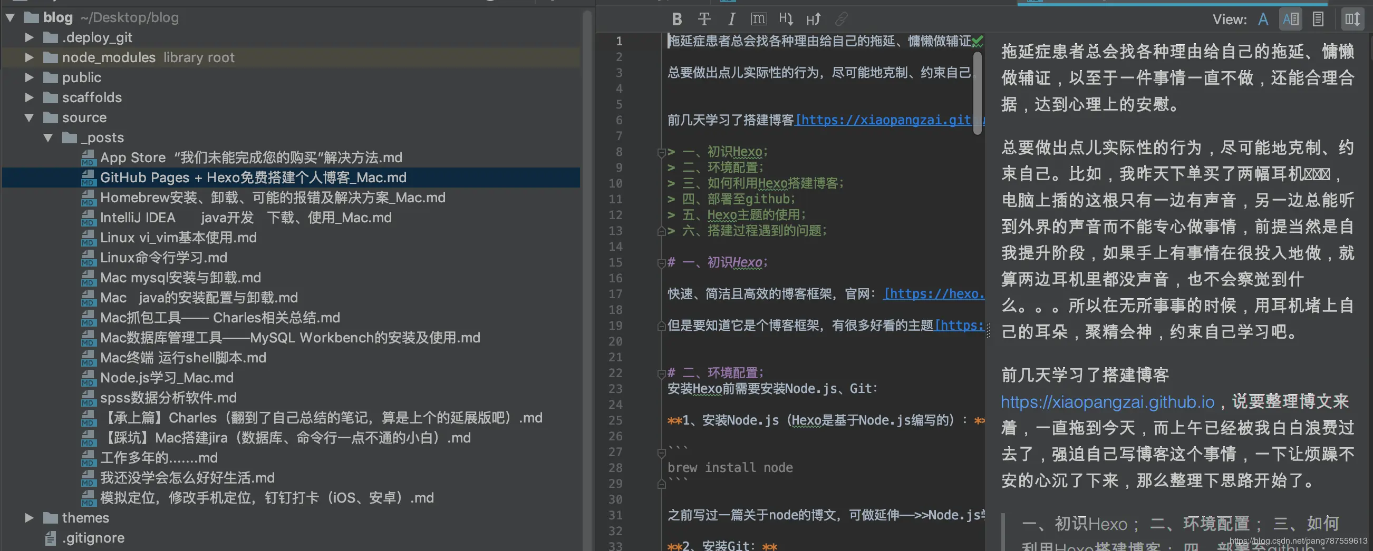
Task: Expand the node_modules folder arrow
Action: pos(30,57)
